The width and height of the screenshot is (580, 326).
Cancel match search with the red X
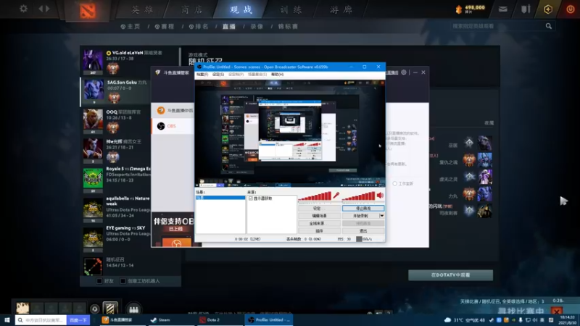pos(557,312)
